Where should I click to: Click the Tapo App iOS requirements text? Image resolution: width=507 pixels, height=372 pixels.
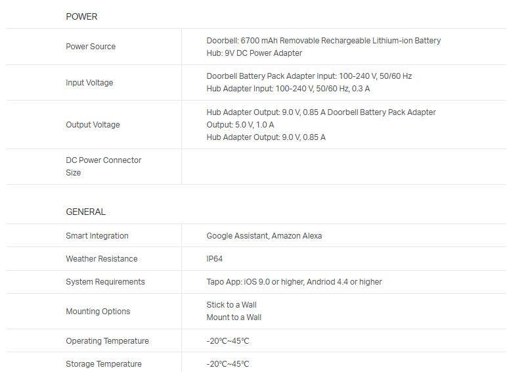pos(294,282)
